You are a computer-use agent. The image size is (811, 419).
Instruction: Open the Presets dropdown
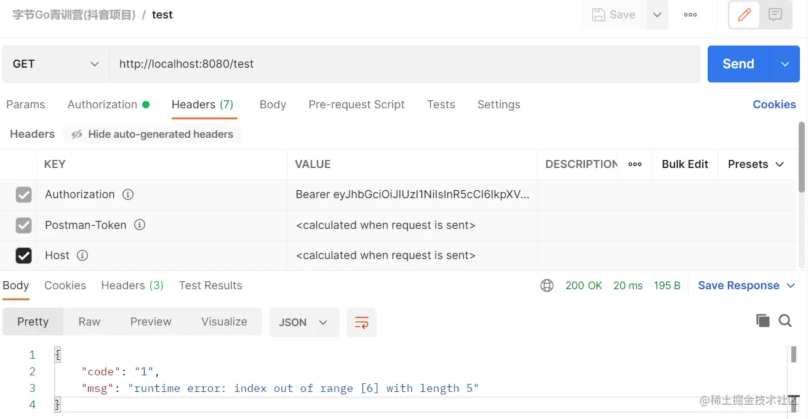click(x=756, y=164)
